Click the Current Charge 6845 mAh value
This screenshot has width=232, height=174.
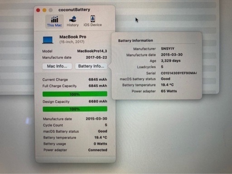(98, 79)
